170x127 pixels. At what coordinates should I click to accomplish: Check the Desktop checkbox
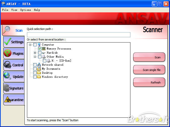pos(35,73)
